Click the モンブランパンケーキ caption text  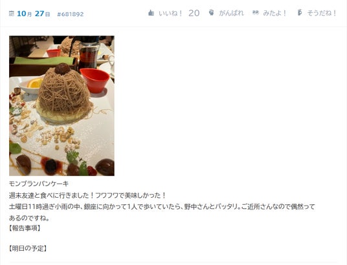pos(39,184)
